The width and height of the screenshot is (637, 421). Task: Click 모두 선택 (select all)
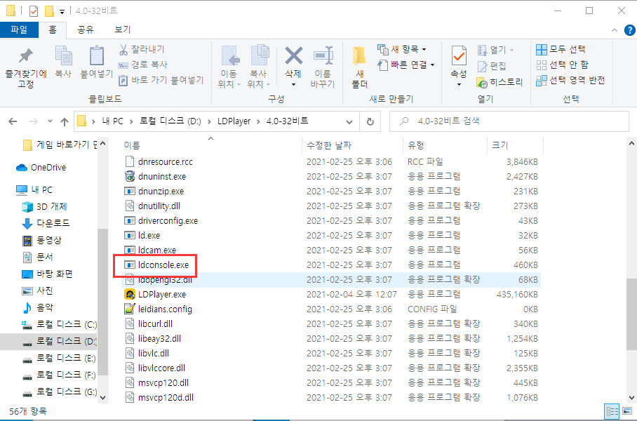click(x=561, y=50)
